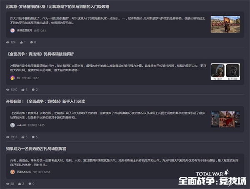This screenshot has width=250, height=189.
Task: View the two-helmets thumbnail of cavalry post
Action: pyautogui.click(x=225, y=72)
